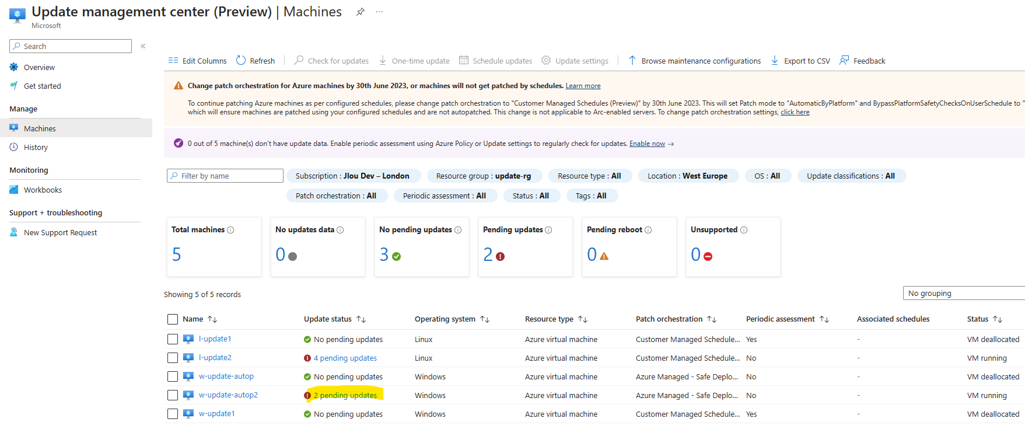Open the 2 pending updates link

pyautogui.click(x=345, y=395)
